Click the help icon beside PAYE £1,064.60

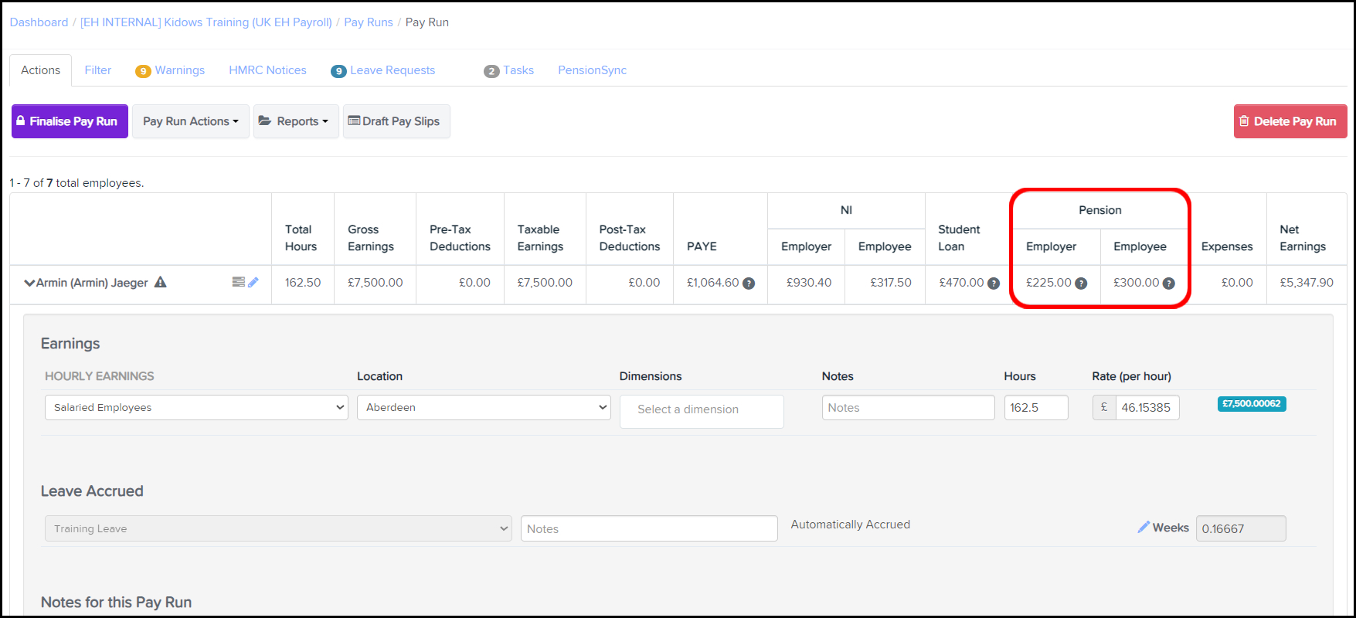(749, 284)
